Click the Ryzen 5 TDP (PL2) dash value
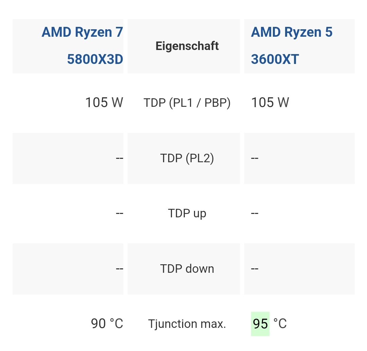 (255, 158)
